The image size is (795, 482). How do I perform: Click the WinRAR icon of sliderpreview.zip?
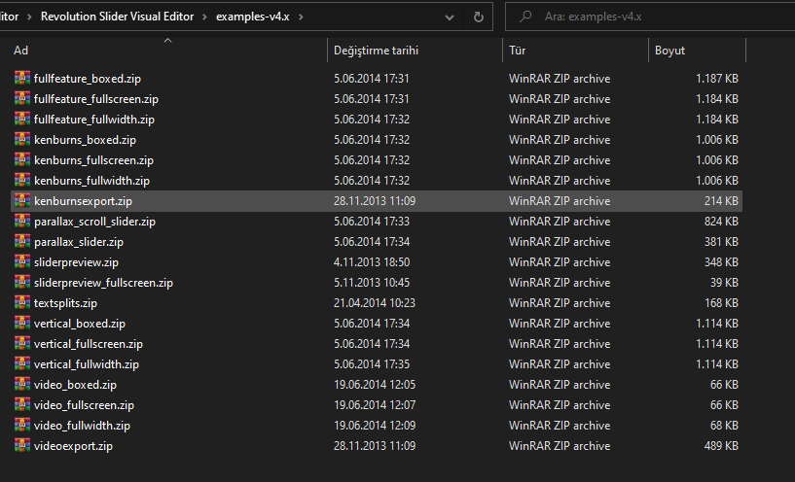[x=21, y=261]
